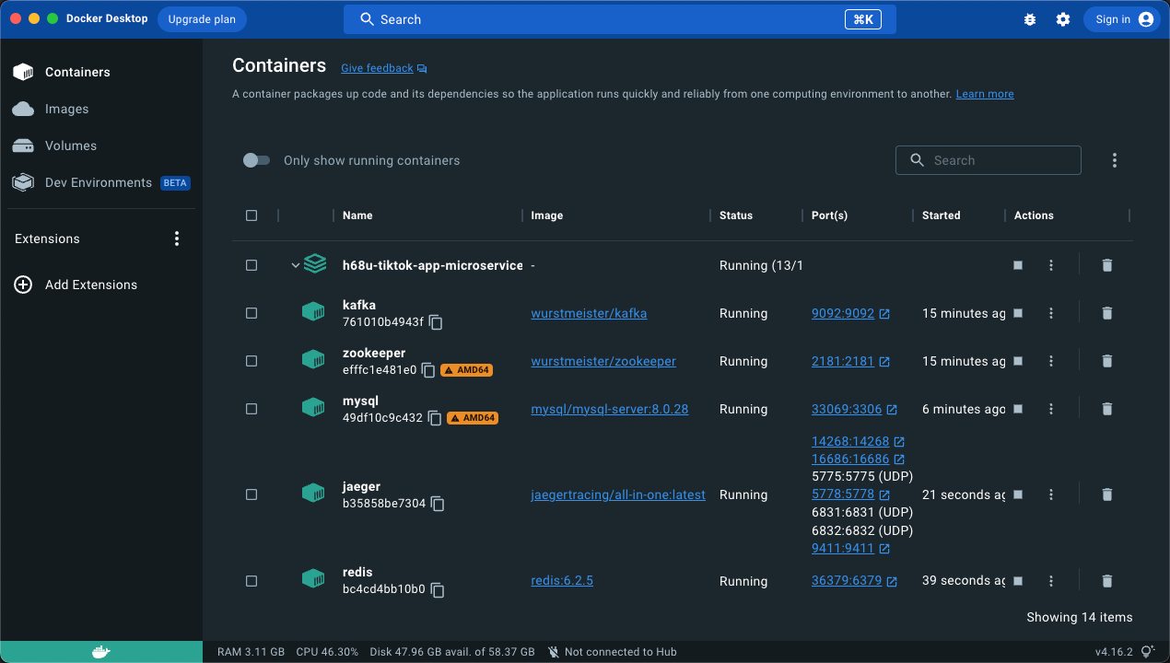The width and height of the screenshot is (1170, 663).
Task: Tick the redis container checkbox
Action: click(252, 581)
